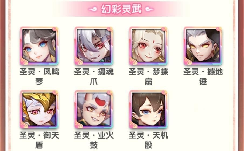Choose the 圣灵·梦蝶扇 blonde character icon
Screen dimensions: 244x151
click(x=149, y=46)
